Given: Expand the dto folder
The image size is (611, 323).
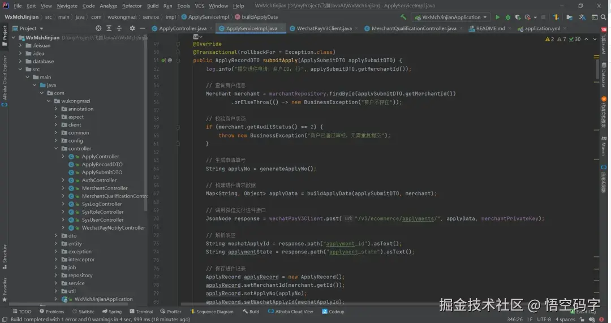Looking at the screenshot, I should point(55,236).
